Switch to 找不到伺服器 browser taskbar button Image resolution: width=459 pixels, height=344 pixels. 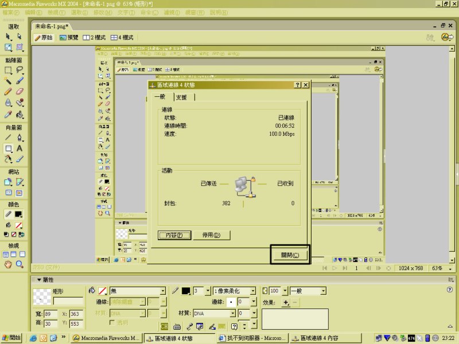coord(252,338)
